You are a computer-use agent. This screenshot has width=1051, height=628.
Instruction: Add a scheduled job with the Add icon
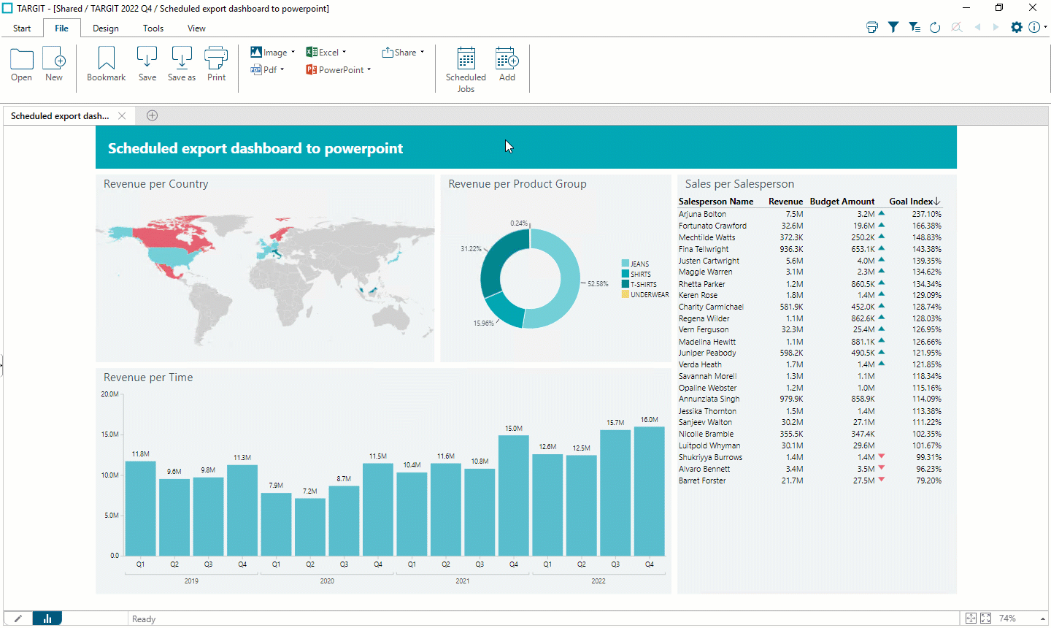pos(507,64)
